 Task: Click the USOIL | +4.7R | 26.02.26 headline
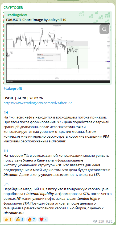[23, 98]
